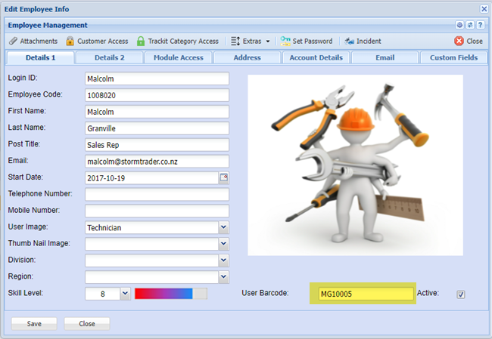Open Trackit Category Access
Image resolution: width=492 pixels, height=339 pixels.
coord(141,41)
